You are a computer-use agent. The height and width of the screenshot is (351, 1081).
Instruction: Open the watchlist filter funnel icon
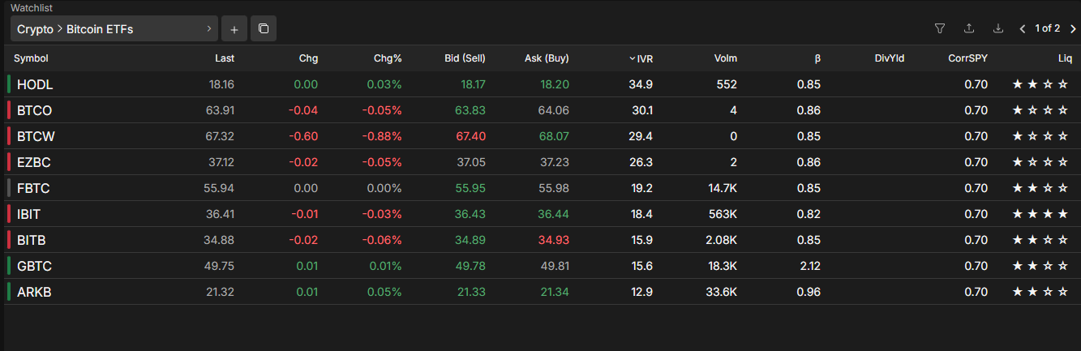[x=940, y=28]
